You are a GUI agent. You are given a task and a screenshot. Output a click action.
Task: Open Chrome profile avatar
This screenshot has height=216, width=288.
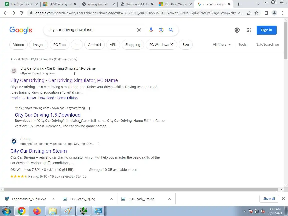[x=274, y=13]
